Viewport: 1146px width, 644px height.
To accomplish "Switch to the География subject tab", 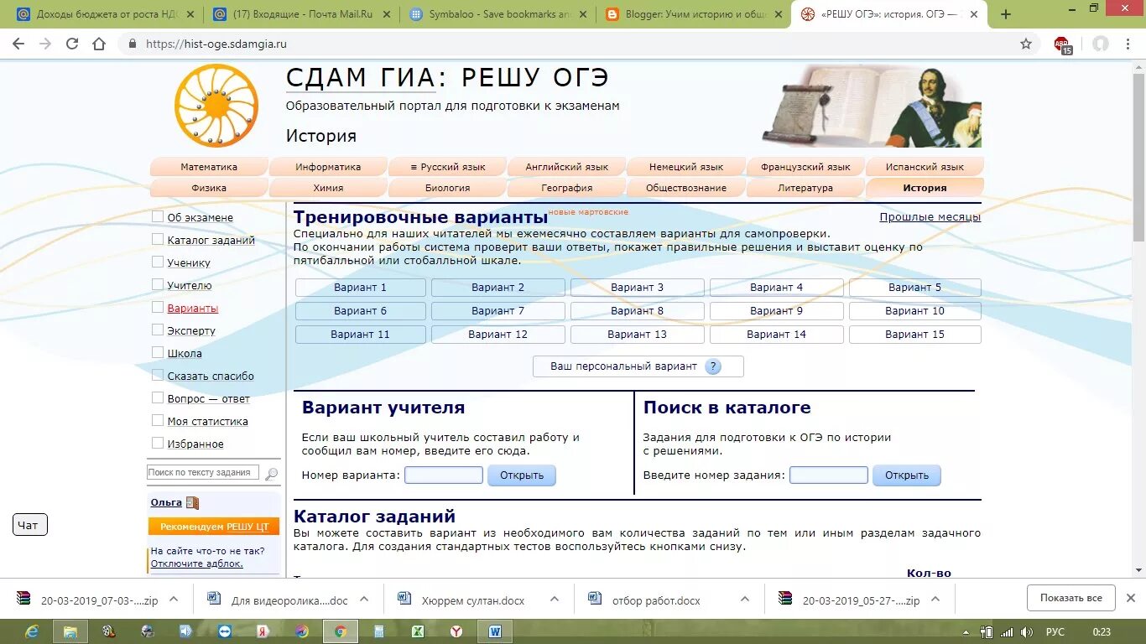I will (567, 187).
